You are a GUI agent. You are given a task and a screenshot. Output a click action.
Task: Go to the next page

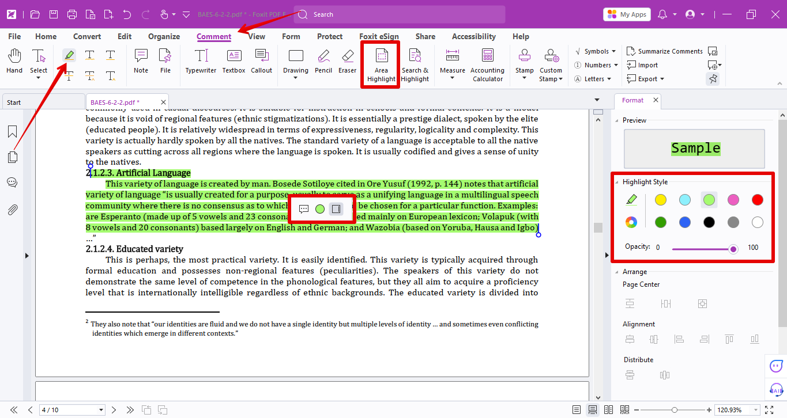point(114,410)
